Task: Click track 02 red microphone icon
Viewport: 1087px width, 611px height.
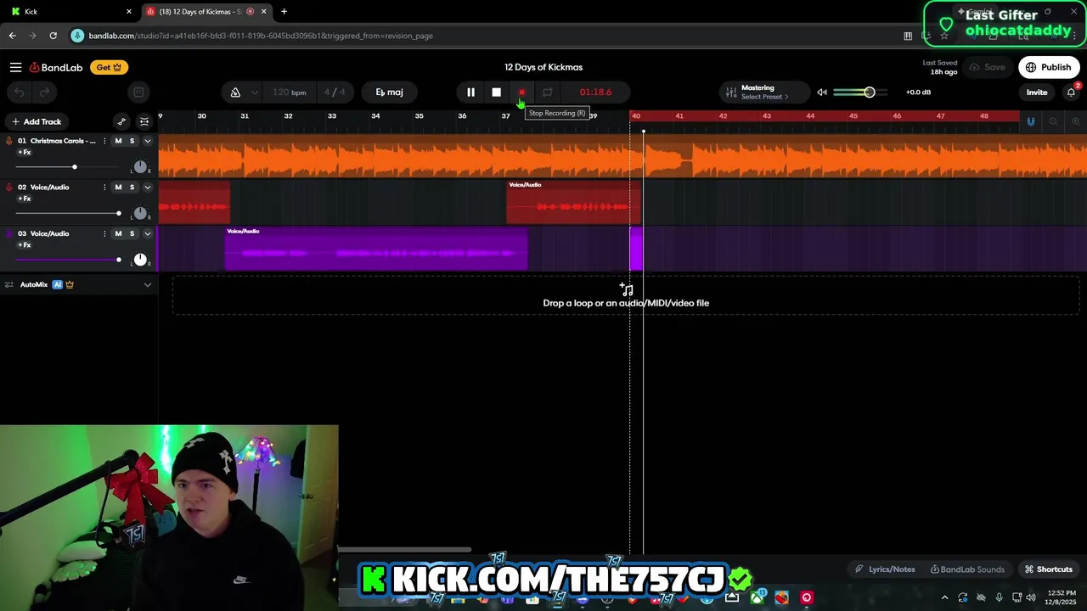Action: click(9, 188)
